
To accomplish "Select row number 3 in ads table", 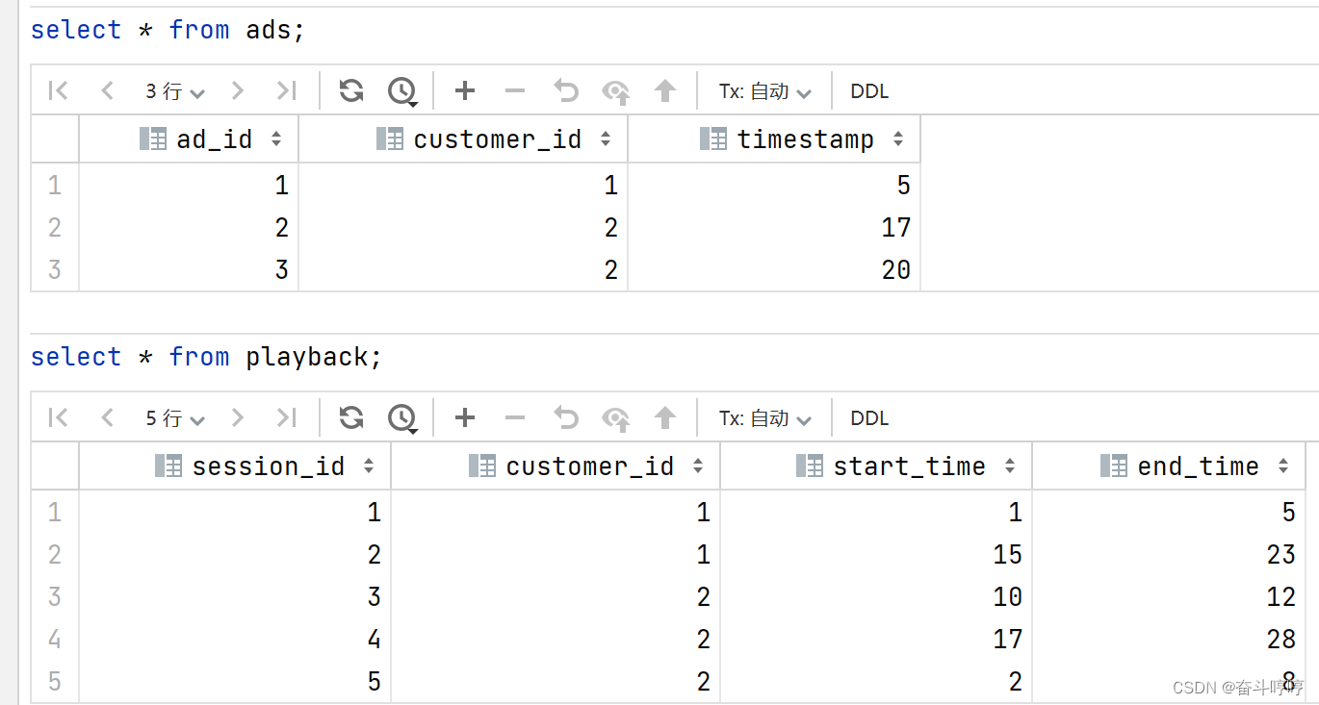I will point(55,269).
